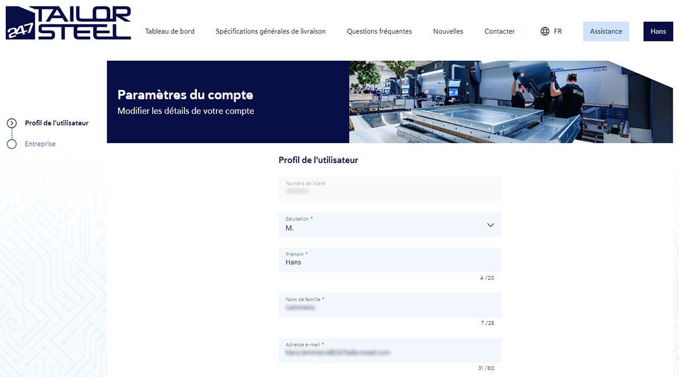This screenshot has width=679, height=377.
Task: Select Profil de l'utilisateur sidebar label
Action: (x=57, y=123)
